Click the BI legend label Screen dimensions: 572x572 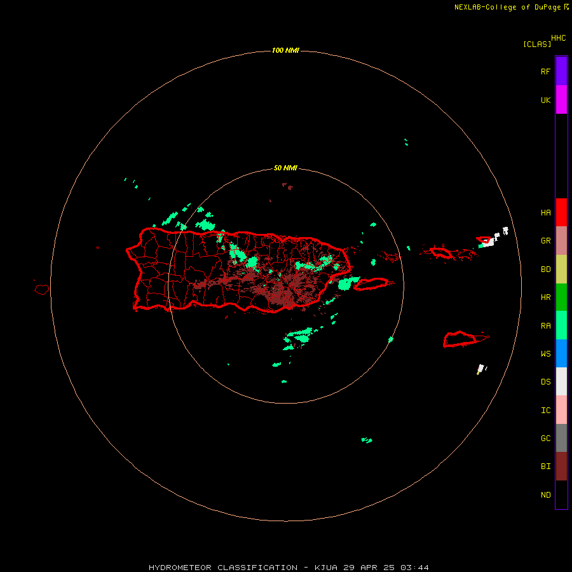click(545, 466)
